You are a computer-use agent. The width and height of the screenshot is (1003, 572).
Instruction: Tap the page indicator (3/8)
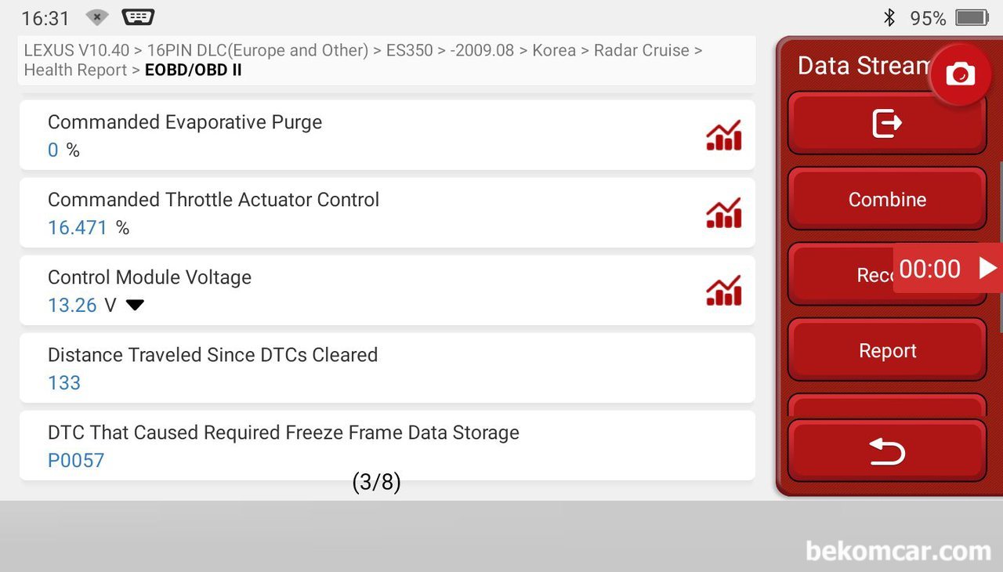(x=377, y=482)
